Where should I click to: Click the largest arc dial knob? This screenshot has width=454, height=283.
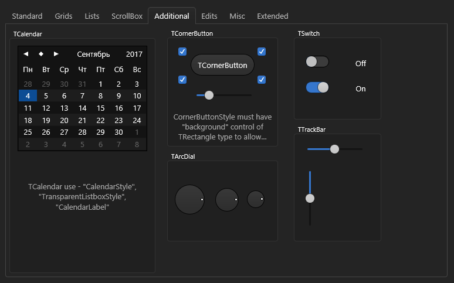pyautogui.click(x=189, y=199)
